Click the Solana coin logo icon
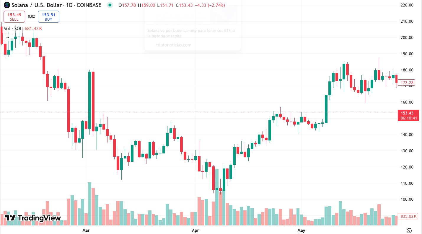Viewport: 422px width, 234px height. 6,5
